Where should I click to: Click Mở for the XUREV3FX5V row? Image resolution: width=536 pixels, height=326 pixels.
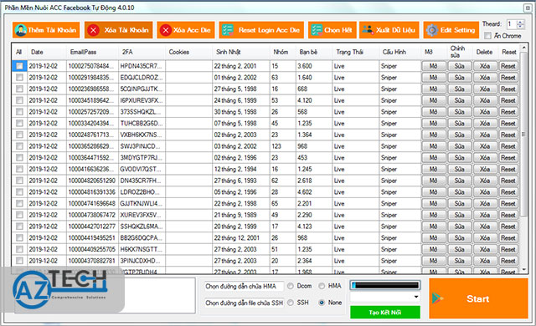[434, 215]
